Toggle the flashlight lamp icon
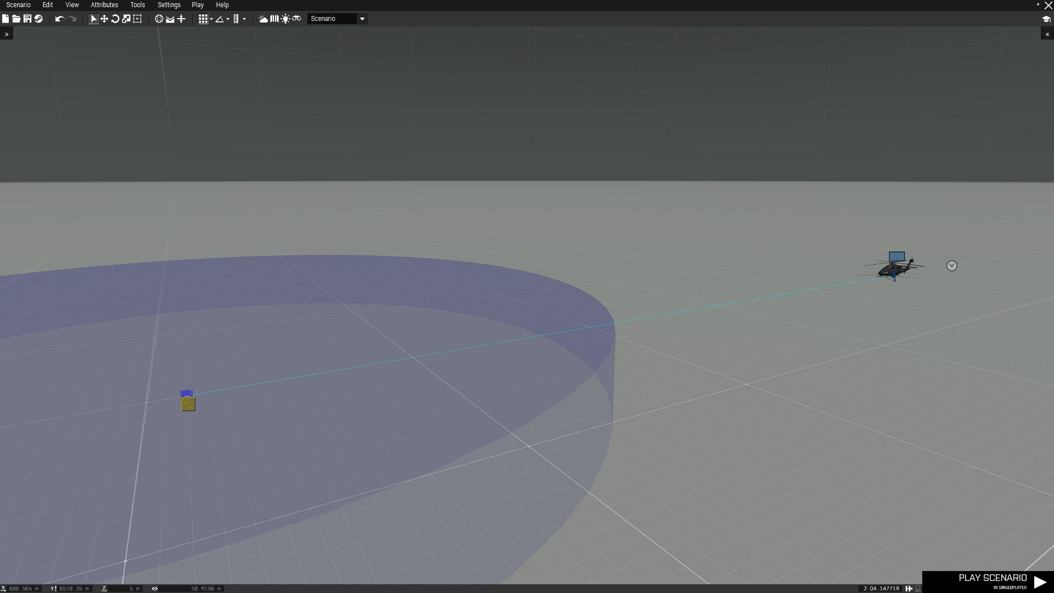The image size is (1054, 593). pyautogui.click(x=285, y=19)
